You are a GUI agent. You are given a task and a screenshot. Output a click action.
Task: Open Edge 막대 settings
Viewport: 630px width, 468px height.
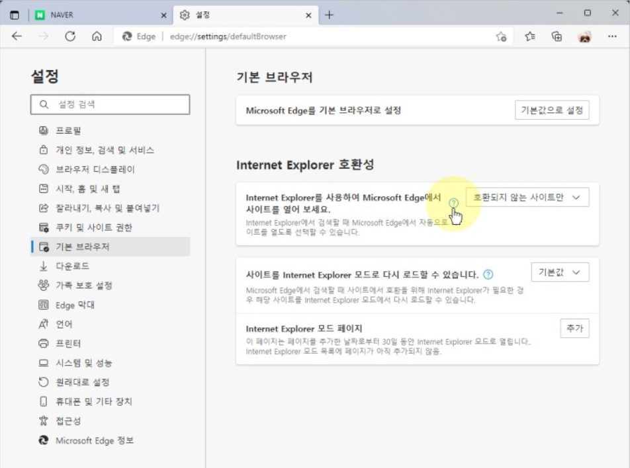tap(110, 305)
